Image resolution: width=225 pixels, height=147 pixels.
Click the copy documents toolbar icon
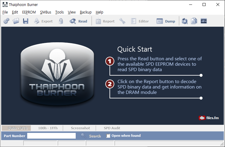(x=194, y=21)
